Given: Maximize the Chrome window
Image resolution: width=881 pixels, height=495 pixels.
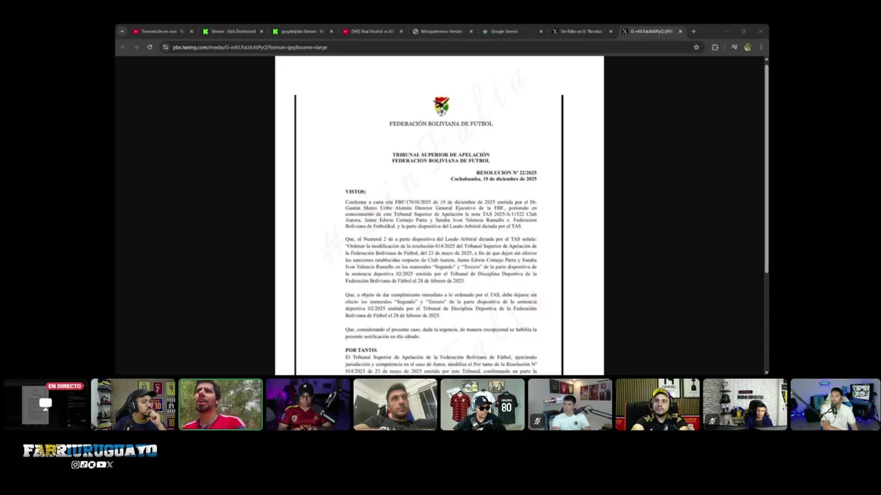Looking at the screenshot, I should (743, 31).
